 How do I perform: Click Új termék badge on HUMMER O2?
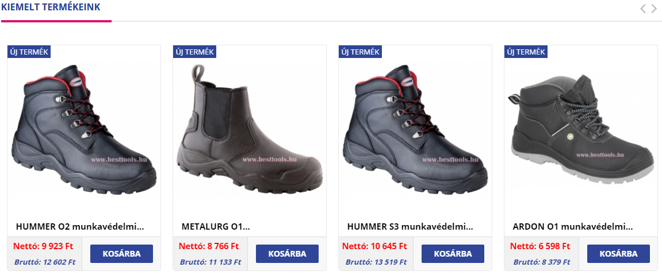click(x=29, y=52)
